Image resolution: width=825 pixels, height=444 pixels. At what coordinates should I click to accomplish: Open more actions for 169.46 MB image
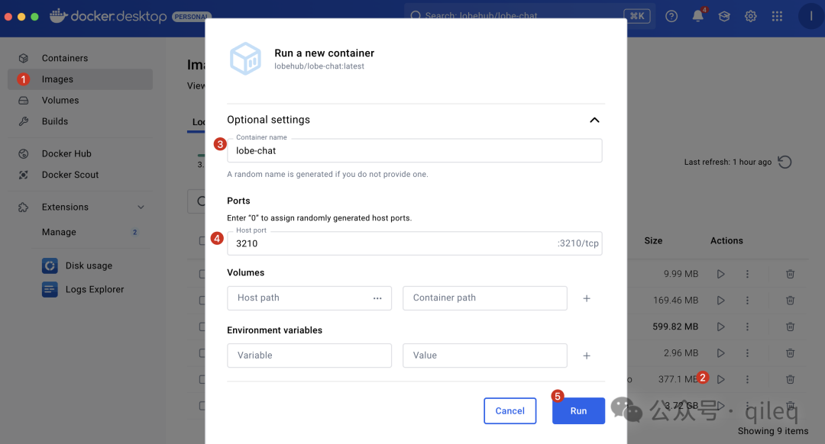[747, 301]
